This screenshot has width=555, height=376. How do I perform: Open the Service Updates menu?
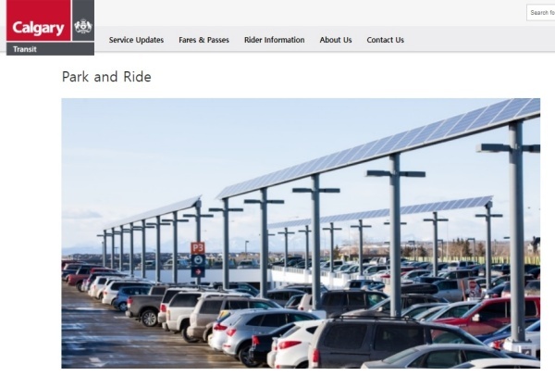click(x=136, y=40)
